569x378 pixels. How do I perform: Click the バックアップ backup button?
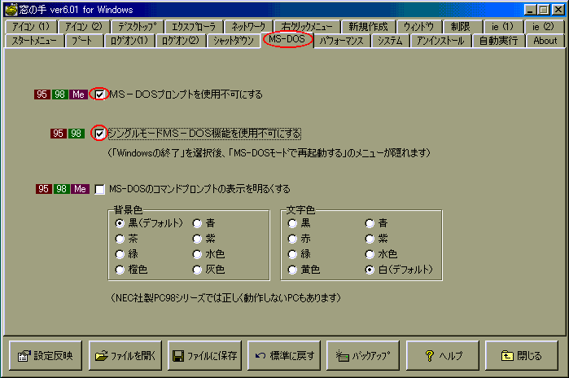point(363,355)
